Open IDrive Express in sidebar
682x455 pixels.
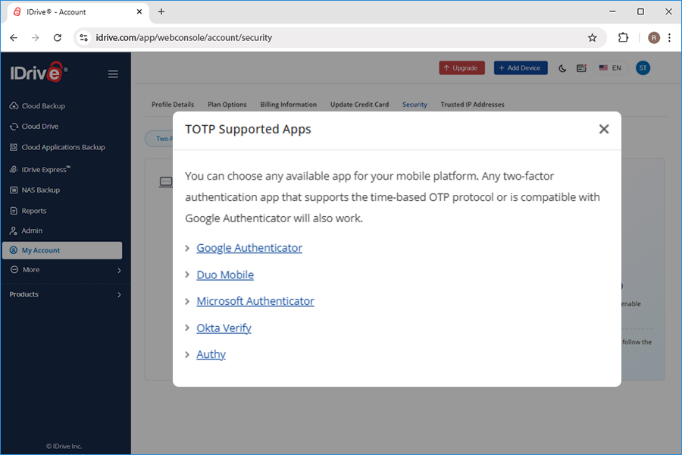click(x=39, y=169)
